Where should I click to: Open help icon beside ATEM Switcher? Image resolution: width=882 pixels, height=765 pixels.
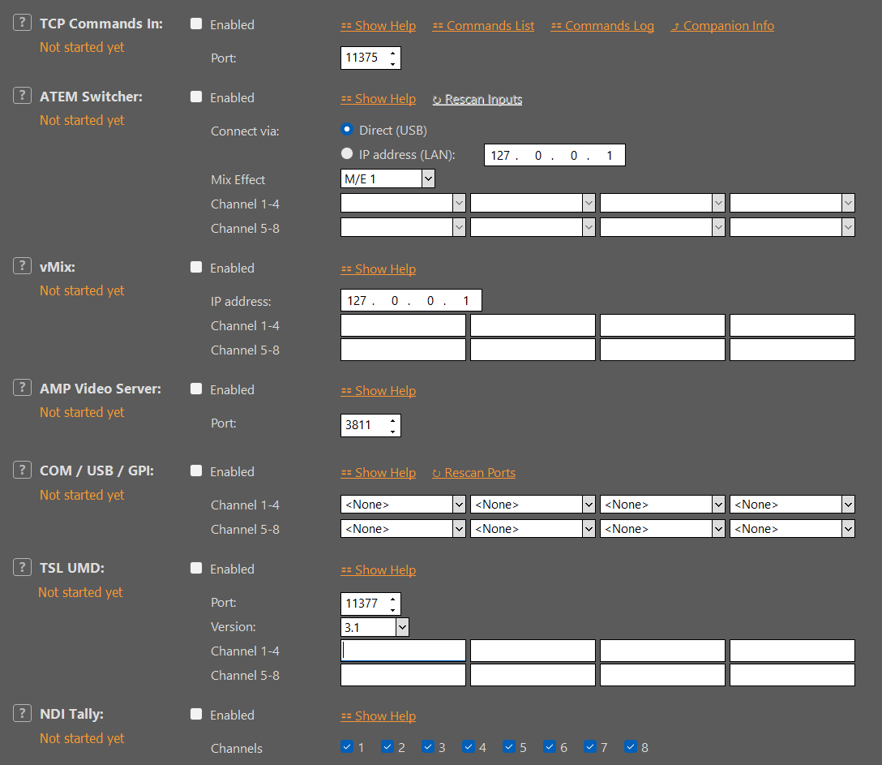(x=22, y=96)
